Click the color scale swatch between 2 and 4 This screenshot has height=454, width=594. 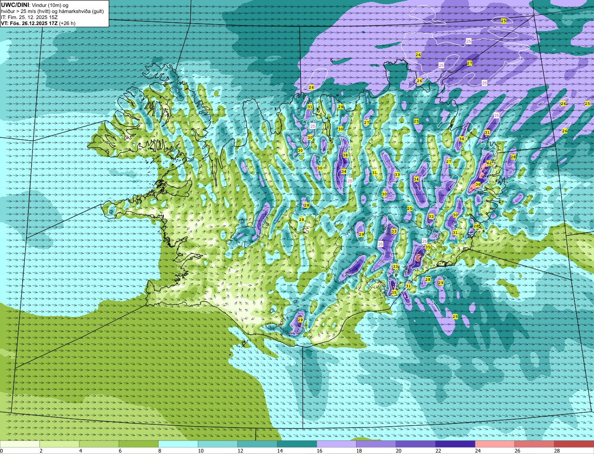pos(59,444)
